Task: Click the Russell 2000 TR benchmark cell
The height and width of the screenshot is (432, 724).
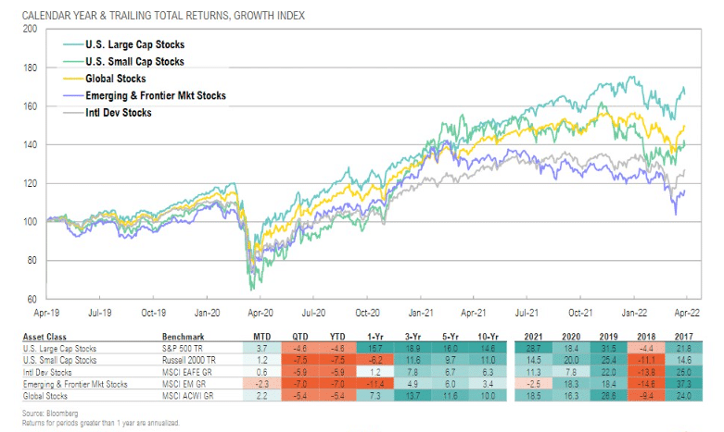Action: tap(189, 360)
